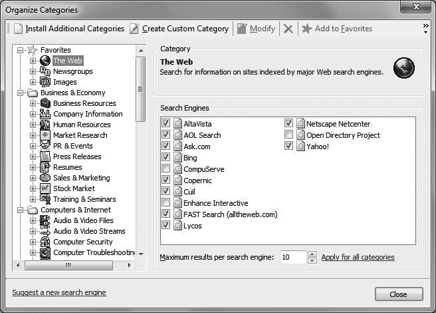Uncheck the AltaVista search engine
Image resolution: width=436 pixels, height=313 pixels.
[165, 123]
